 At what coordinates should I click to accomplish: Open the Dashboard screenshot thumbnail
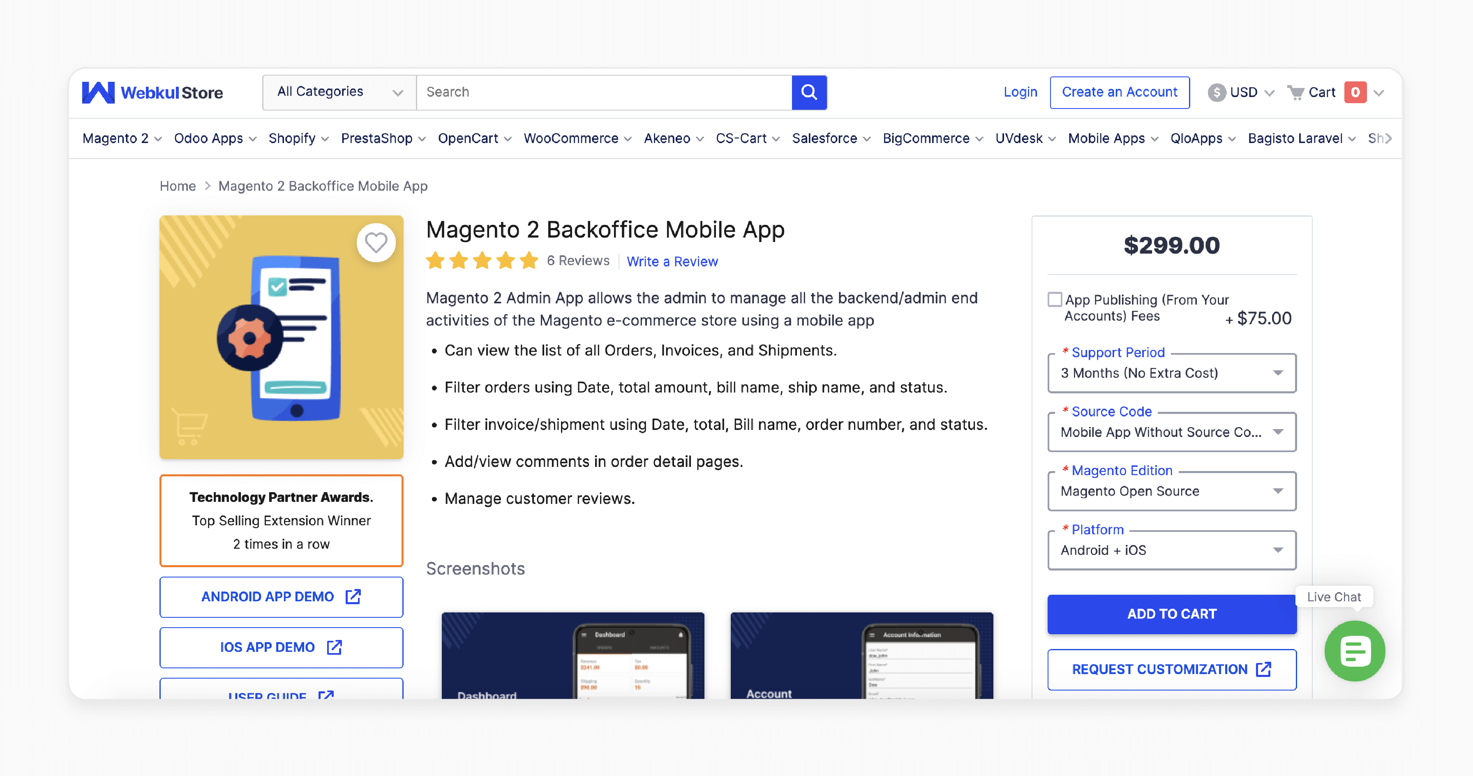(573, 655)
